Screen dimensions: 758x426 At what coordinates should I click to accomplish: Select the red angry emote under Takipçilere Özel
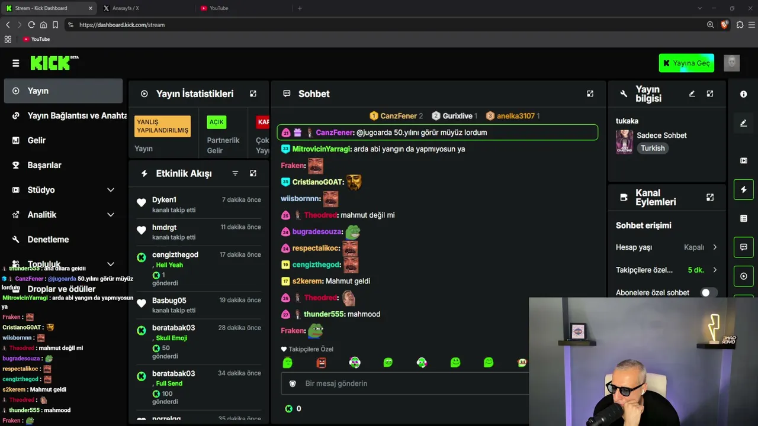[321, 362]
